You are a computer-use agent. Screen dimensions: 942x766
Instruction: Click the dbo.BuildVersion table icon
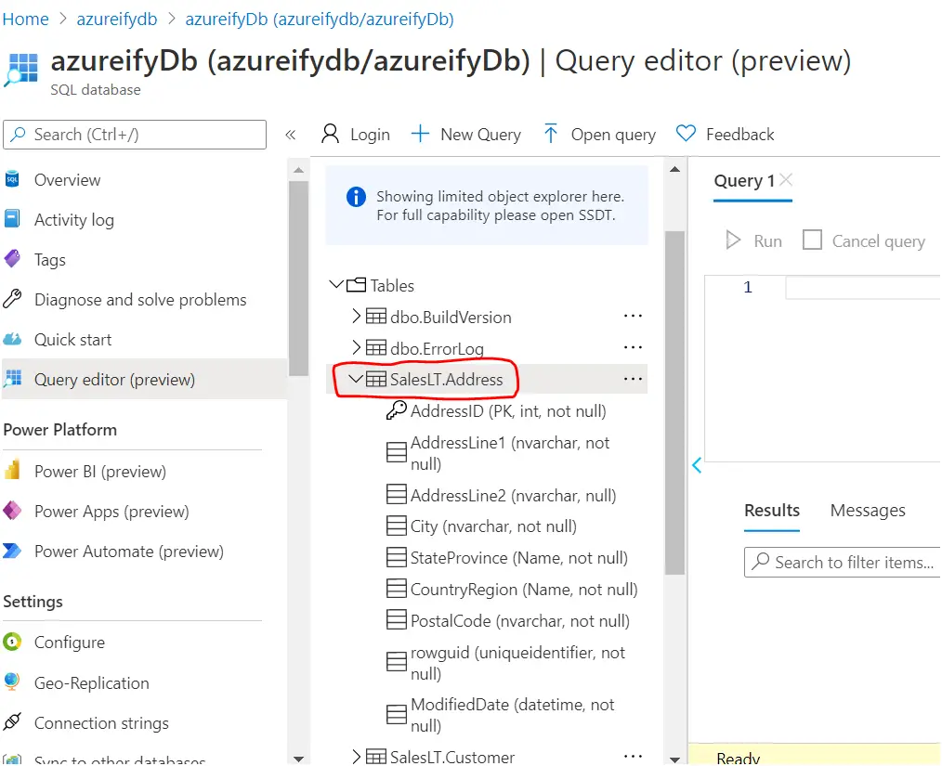tap(376, 316)
